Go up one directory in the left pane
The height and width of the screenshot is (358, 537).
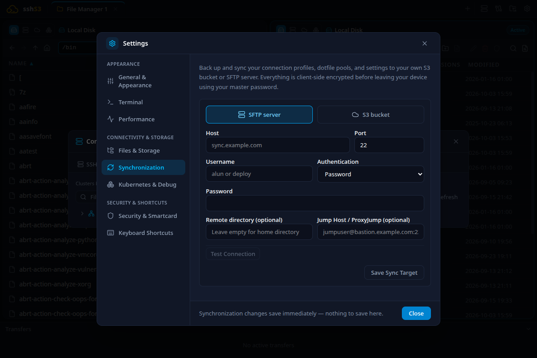click(x=35, y=48)
